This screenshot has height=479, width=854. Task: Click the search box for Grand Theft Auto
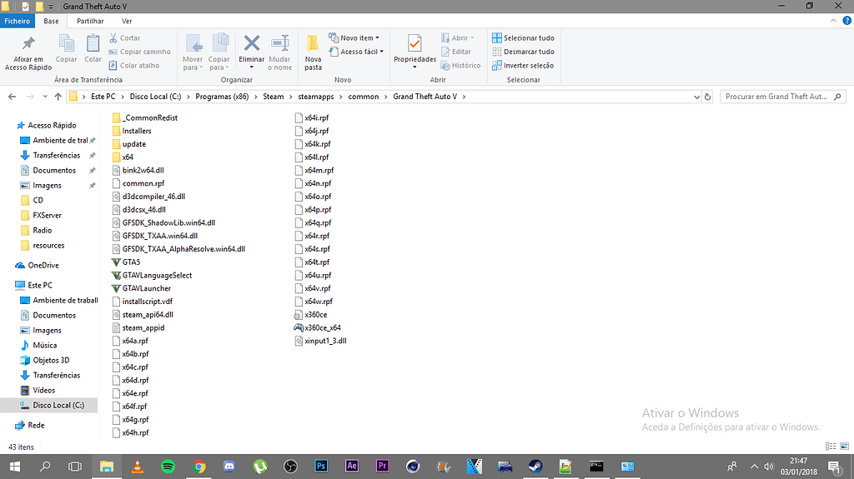click(x=776, y=97)
